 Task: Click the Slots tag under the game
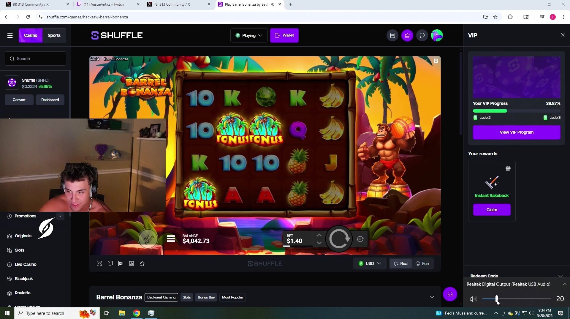(187, 298)
